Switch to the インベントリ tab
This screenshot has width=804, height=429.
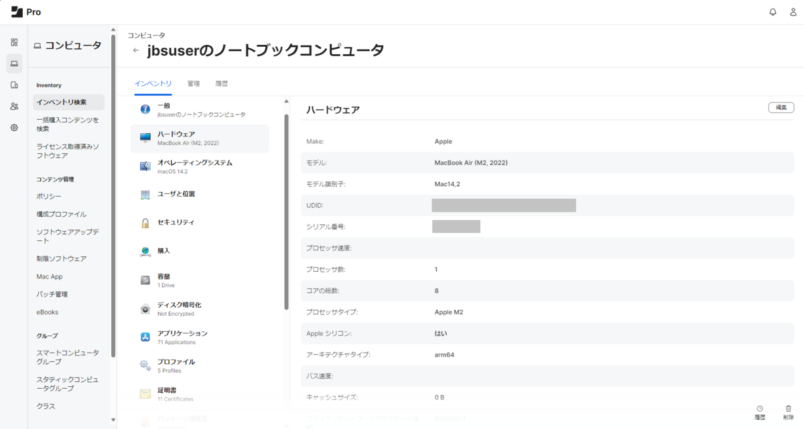coord(153,84)
